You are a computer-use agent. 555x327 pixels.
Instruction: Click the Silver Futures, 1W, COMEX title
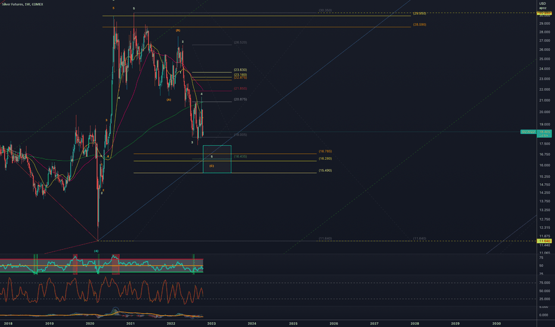22,4
